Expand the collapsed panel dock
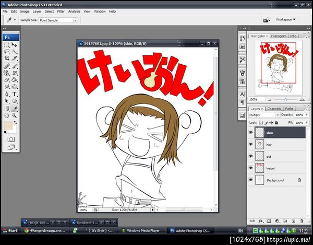The width and height of the screenshot is (313, 245). [x=244, y=28]
